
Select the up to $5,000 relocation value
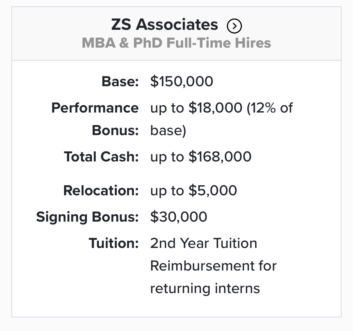coord(193,191)
